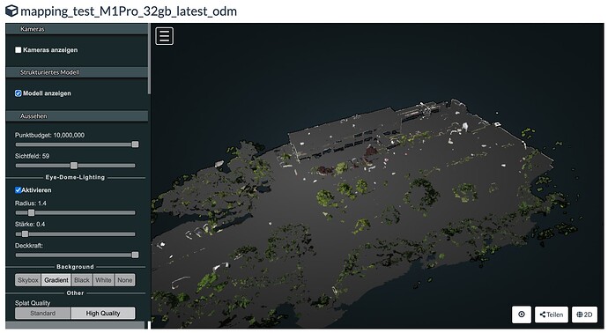608x333 pixels.
Task: Collapse the Aussehen section header
Action: 77,116
